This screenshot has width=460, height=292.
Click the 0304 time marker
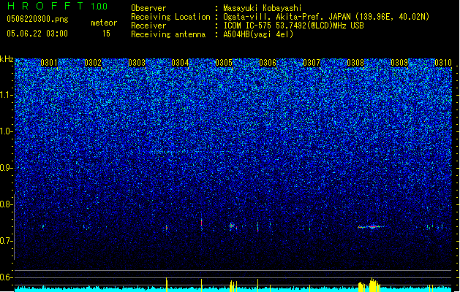pos(180,63)
